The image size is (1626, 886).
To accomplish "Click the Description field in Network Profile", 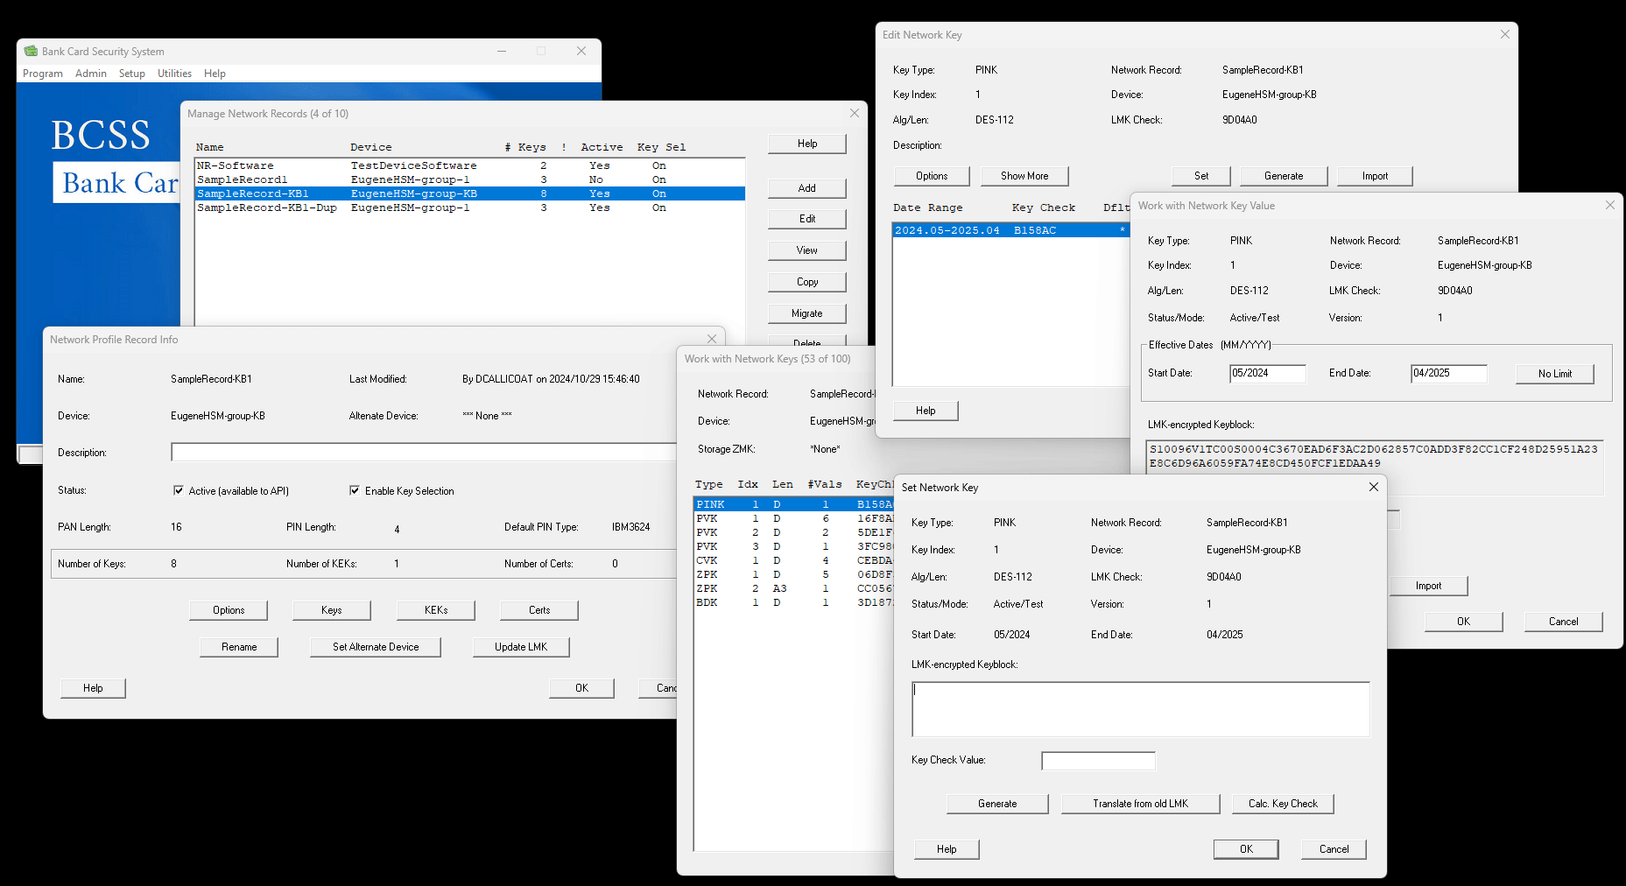I will [x=424, y=452].
